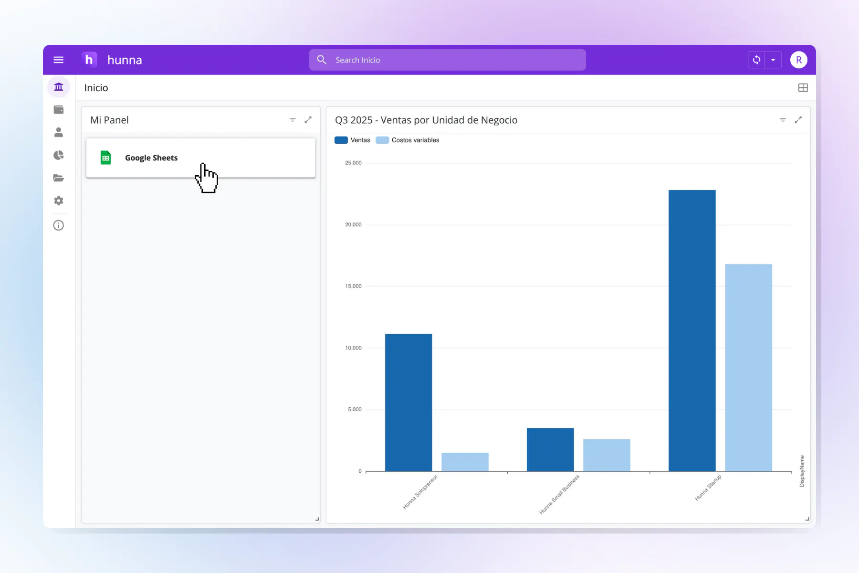Screen dimensions: 859x573
Task: Open the R user avatar
Action: pos(798,60)
